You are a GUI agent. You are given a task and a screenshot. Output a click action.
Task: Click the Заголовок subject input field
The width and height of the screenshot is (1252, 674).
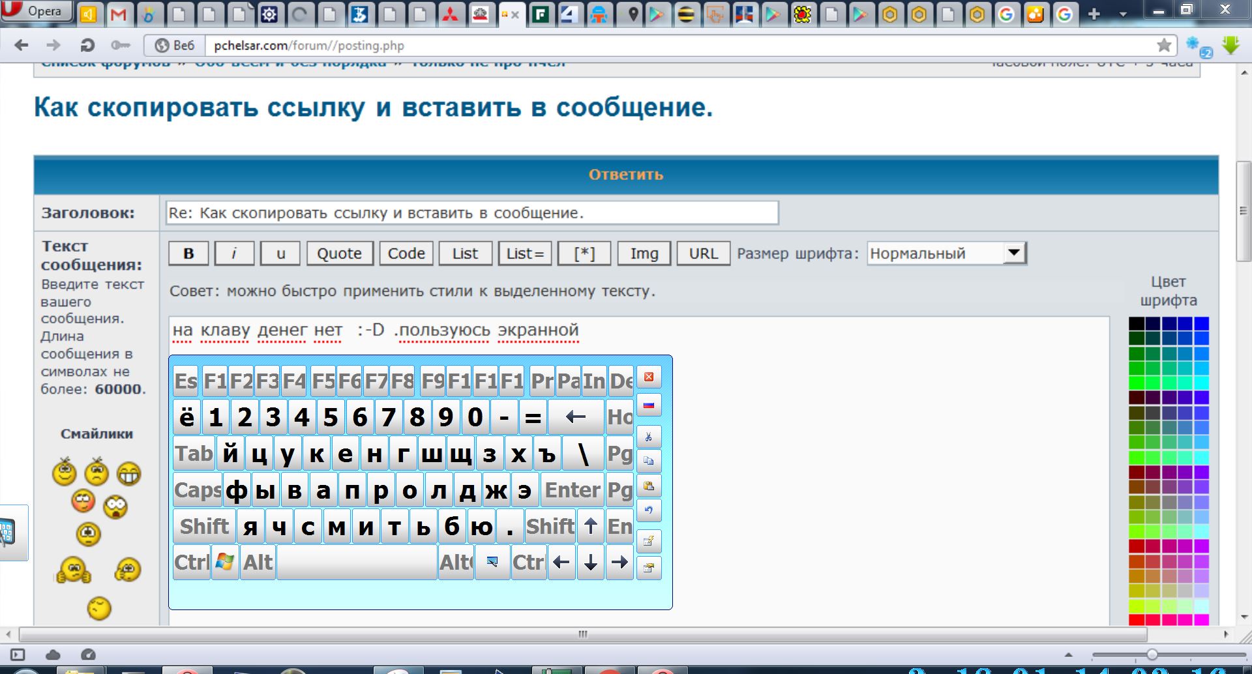tap(471, 213)
